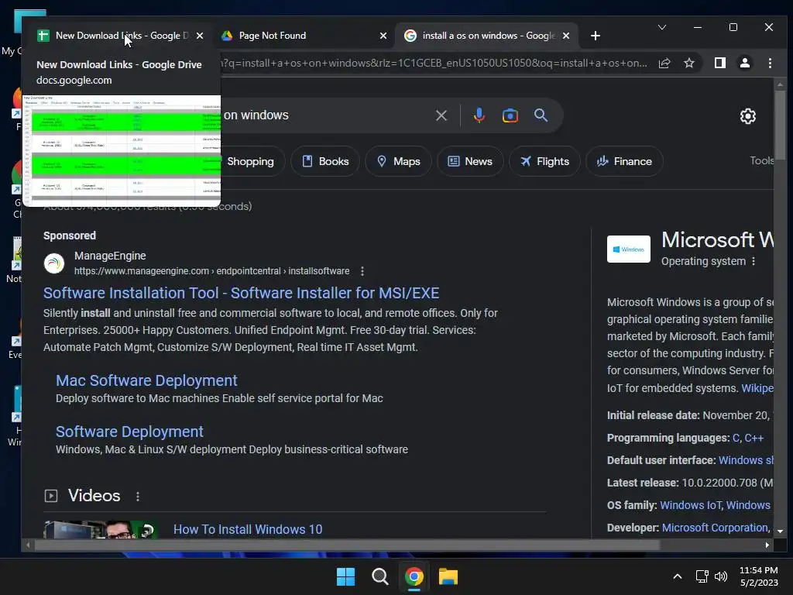Open Windows taskbar search
Screen dimensions: 793x595
click(379, 576)
